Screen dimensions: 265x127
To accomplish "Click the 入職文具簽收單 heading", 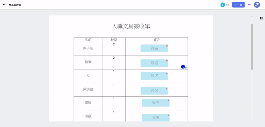I will tap(131, 26).
